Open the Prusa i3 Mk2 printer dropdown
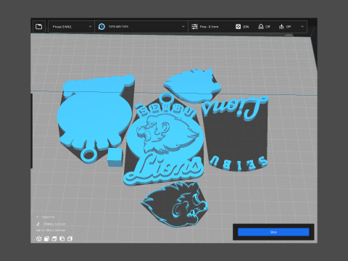The image size is (348, 261). coord(71,27)
